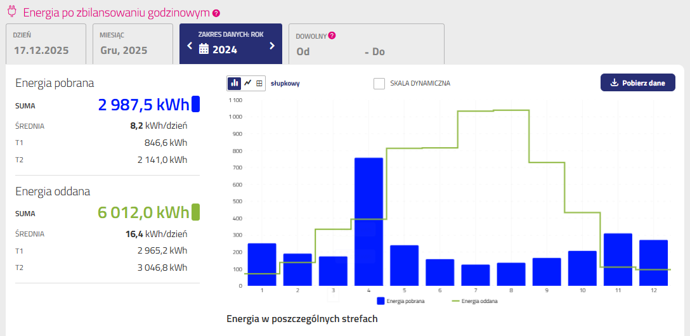690x336 pixels.
Task: Open the Dowolny custom range tab
Action: coord(366,44)
